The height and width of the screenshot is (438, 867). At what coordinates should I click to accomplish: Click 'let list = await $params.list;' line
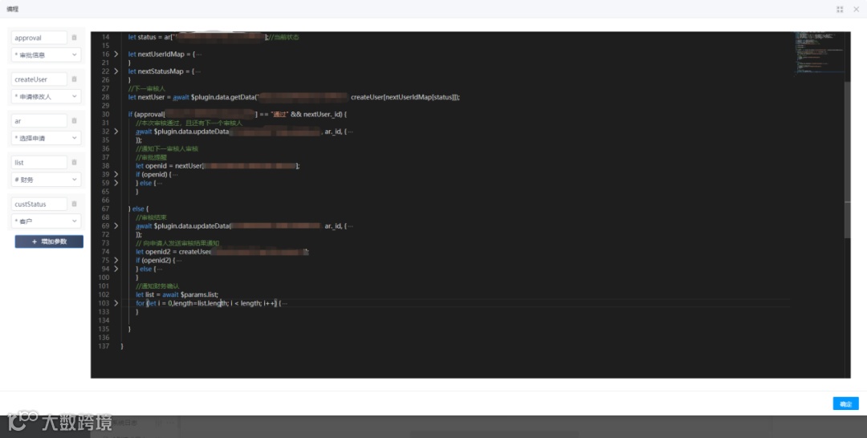[177, 295]
